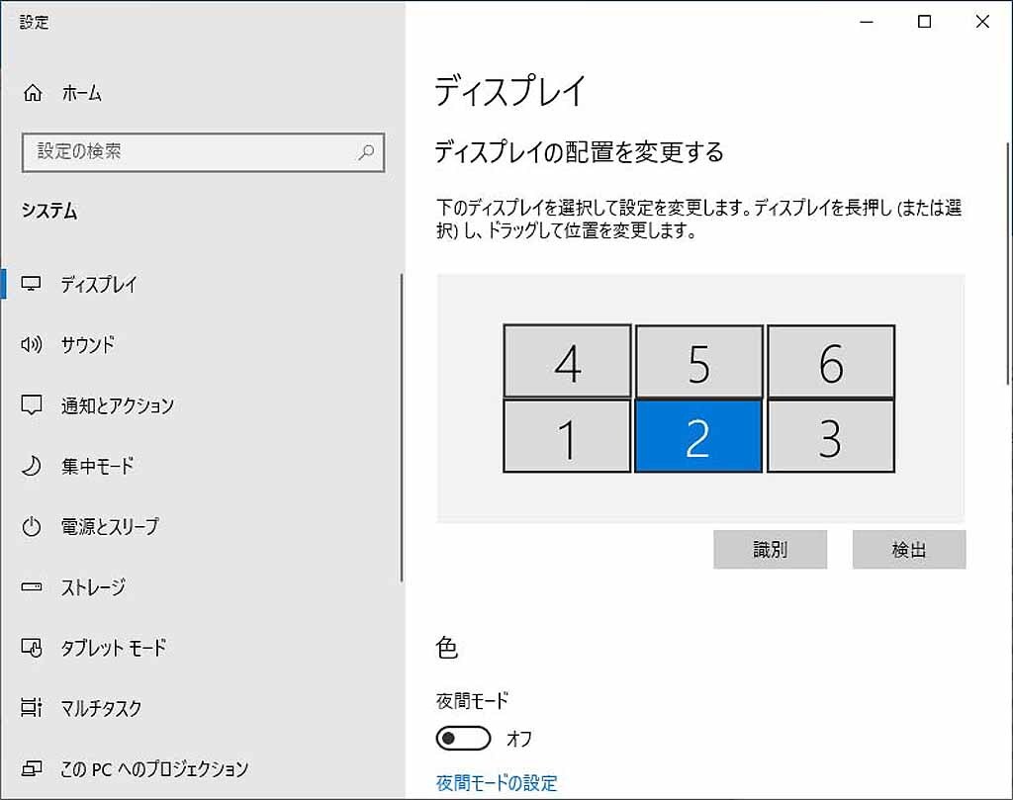Click the 色 section heading

[446, 647]
